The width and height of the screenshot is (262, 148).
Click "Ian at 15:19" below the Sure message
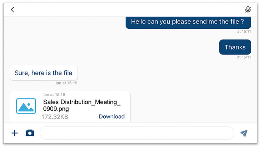(x=66, y=83)
